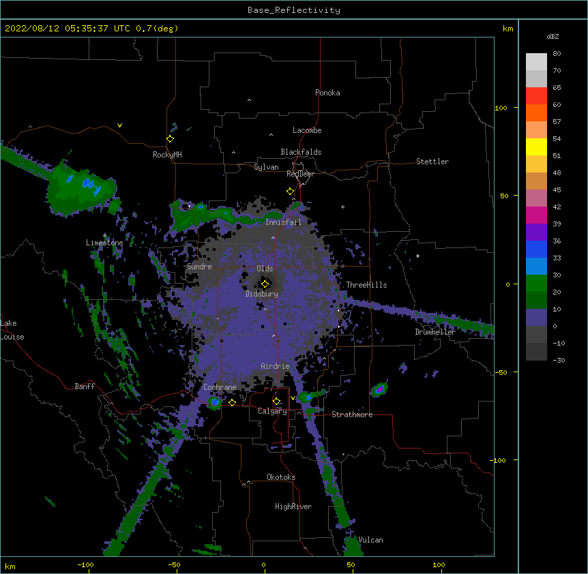The width and height of the screenshot is (588, 574).
Task: Select the Innisfail label
Action: [283, 222]
